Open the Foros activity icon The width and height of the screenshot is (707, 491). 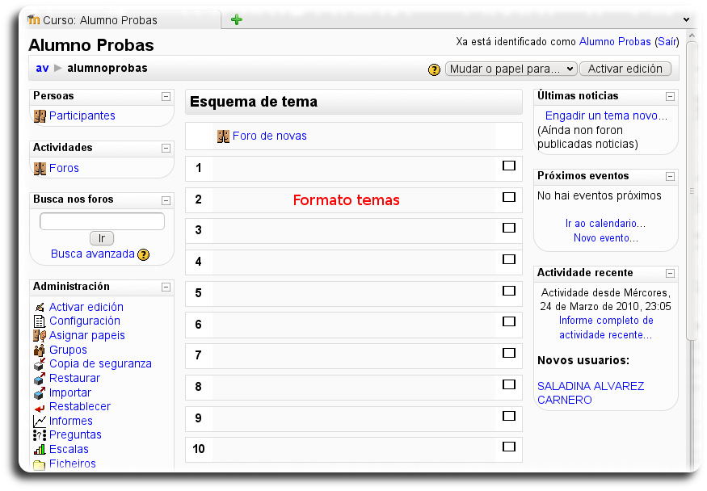(x=39, y=168)
